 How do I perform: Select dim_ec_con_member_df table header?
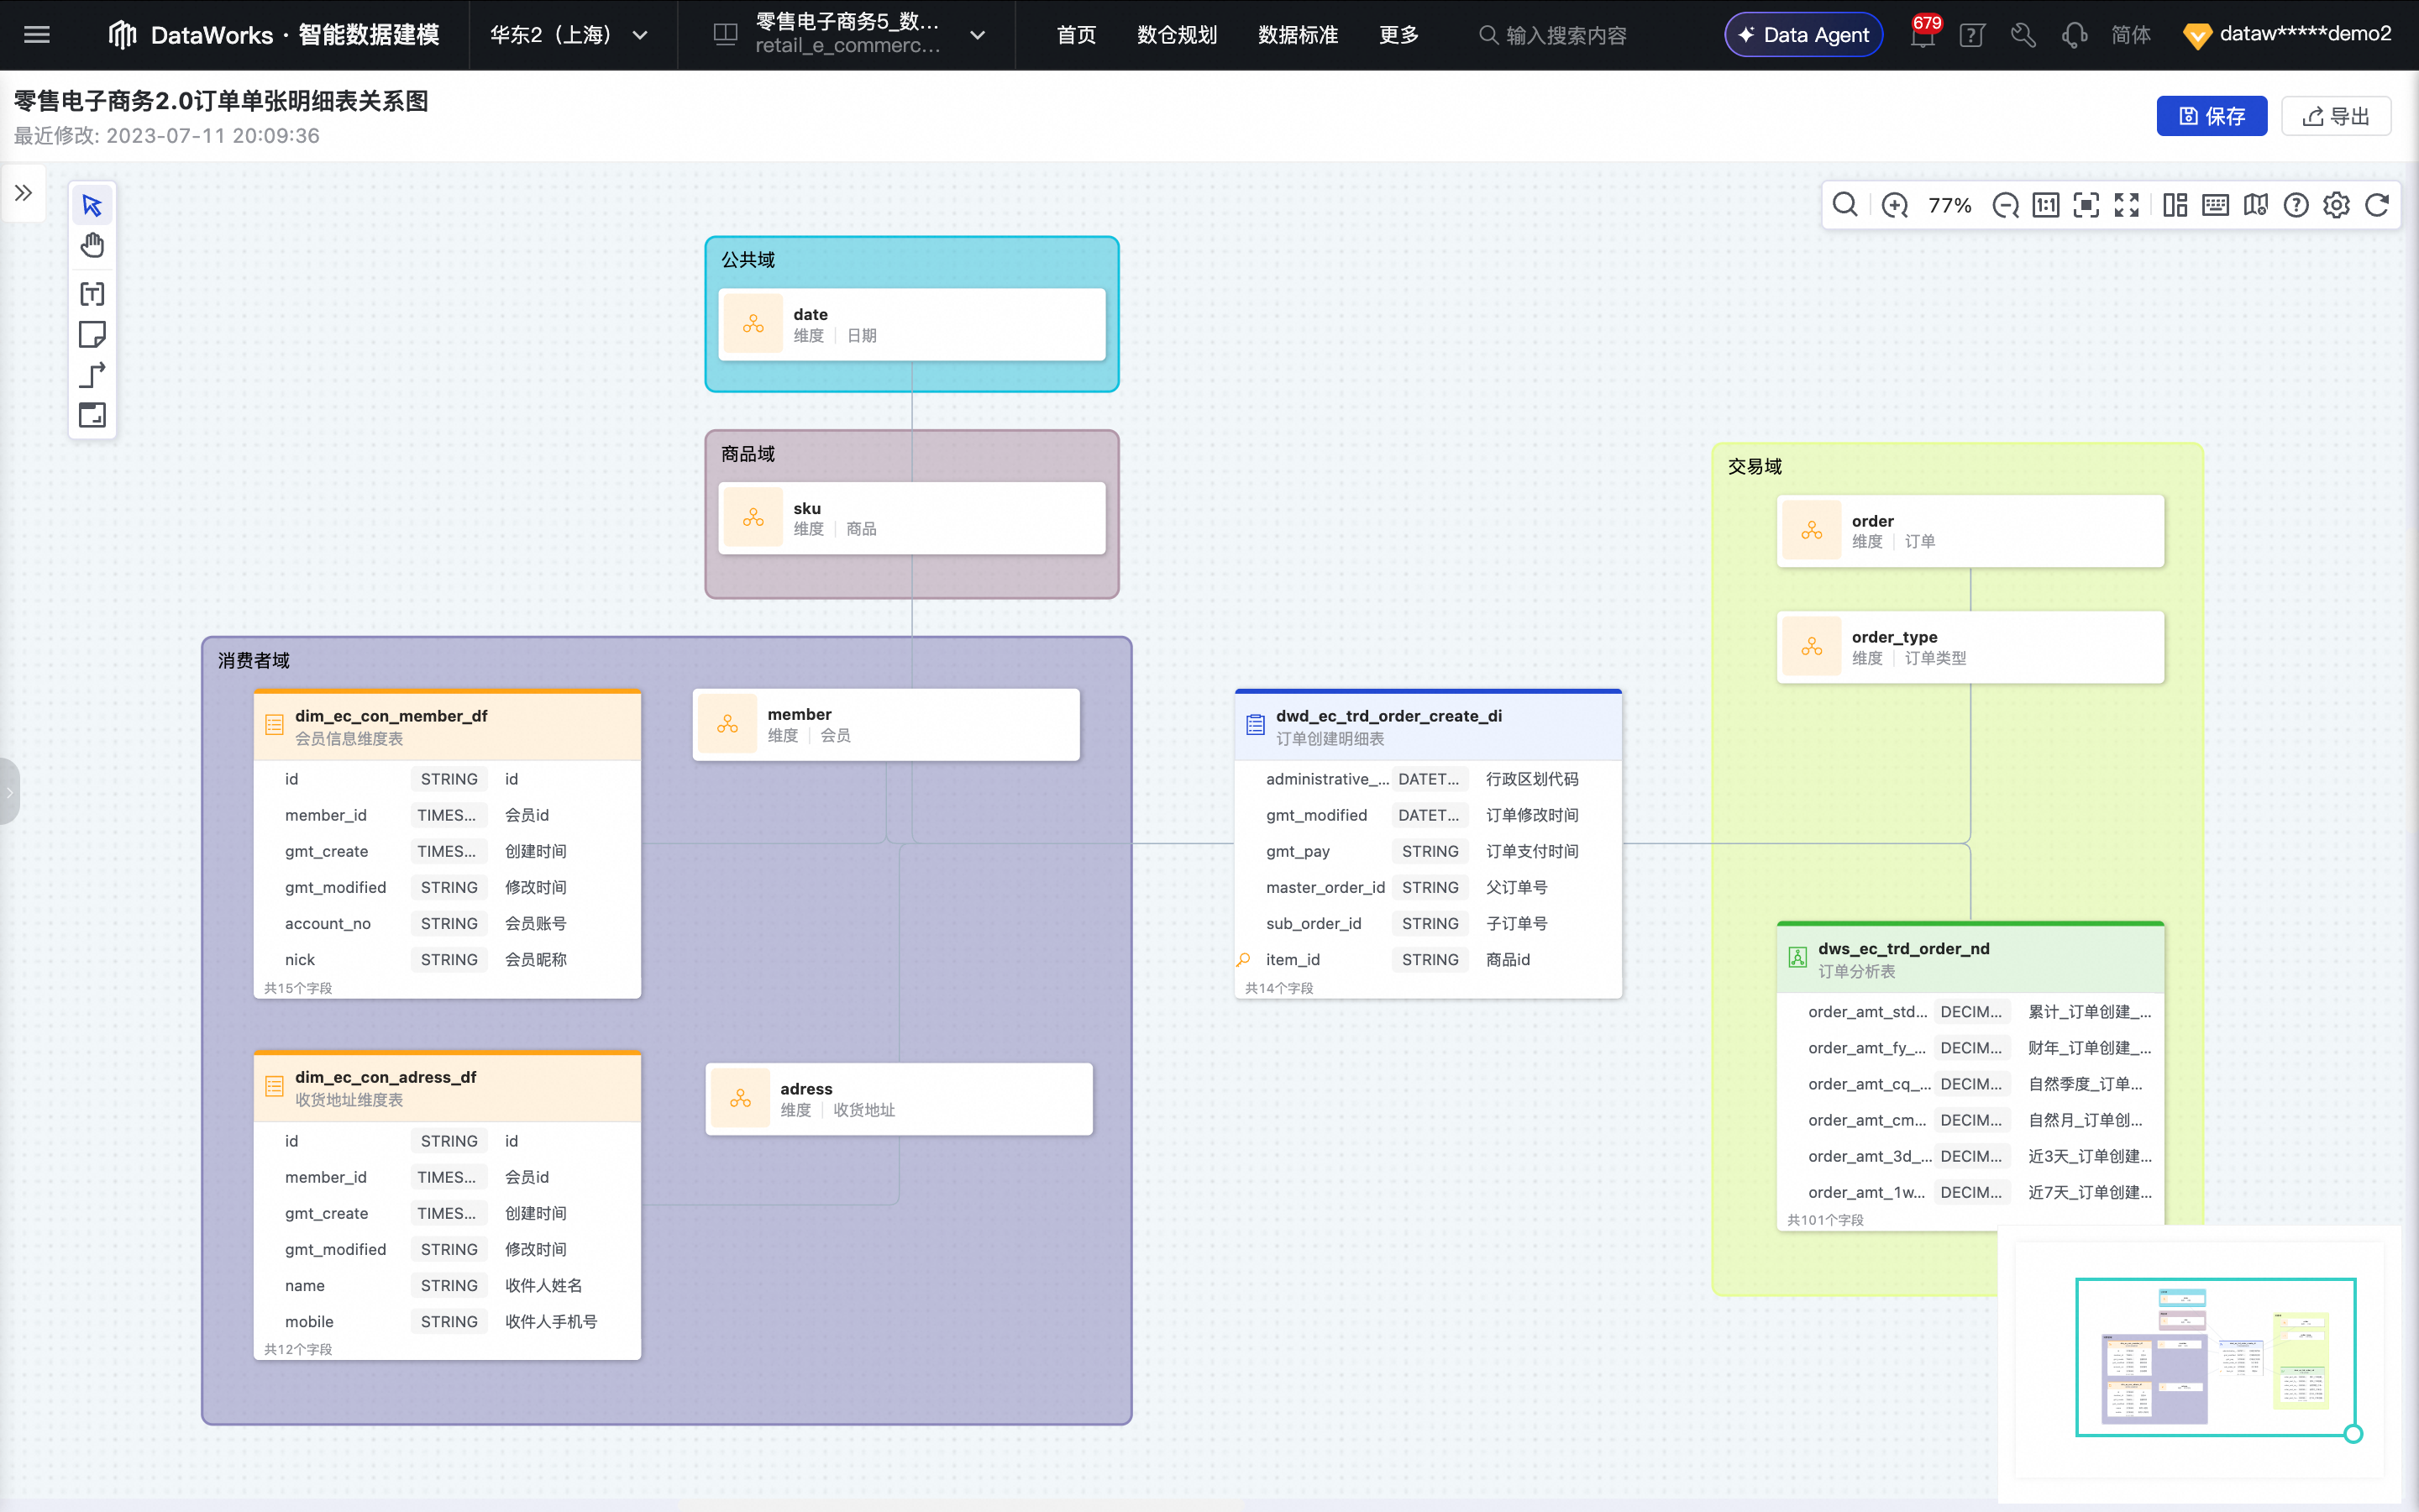coord(447,726)
